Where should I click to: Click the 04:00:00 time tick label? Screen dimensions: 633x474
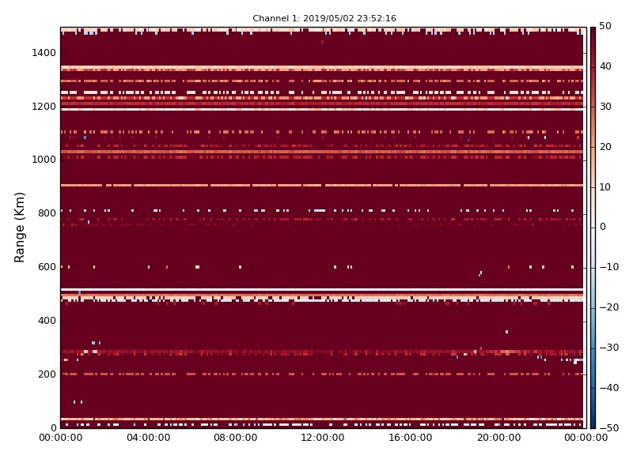pos(148,438)
